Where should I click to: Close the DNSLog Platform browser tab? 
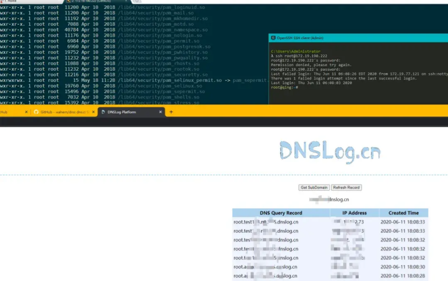point(160,112)
